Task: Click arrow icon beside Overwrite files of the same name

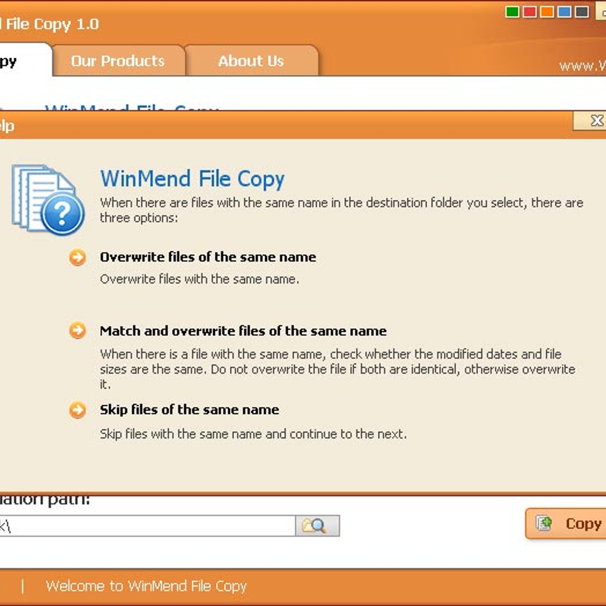Action: [78, 258]
